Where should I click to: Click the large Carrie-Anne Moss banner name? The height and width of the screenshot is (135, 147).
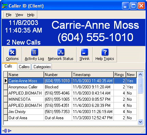tap(95, 25)
